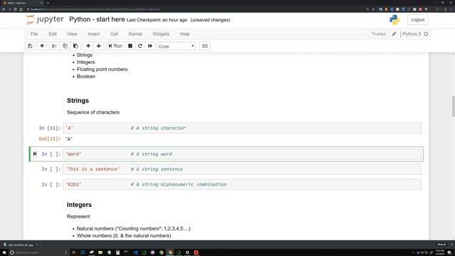Restart kernel and run all fast-forward icon
Image resolution: width=455 pixels, height=256 pixels.
tap(150, 46)
